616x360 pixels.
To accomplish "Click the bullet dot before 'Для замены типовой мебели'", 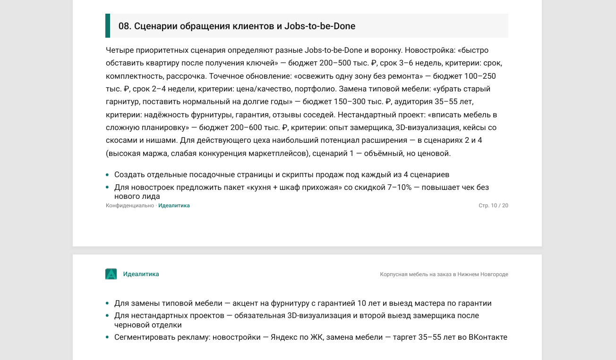I will coord(108,303).
